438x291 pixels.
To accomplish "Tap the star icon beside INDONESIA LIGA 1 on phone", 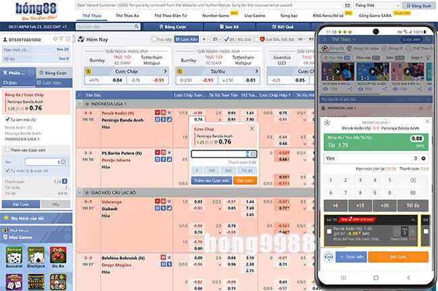I will (x=421, y=108).
